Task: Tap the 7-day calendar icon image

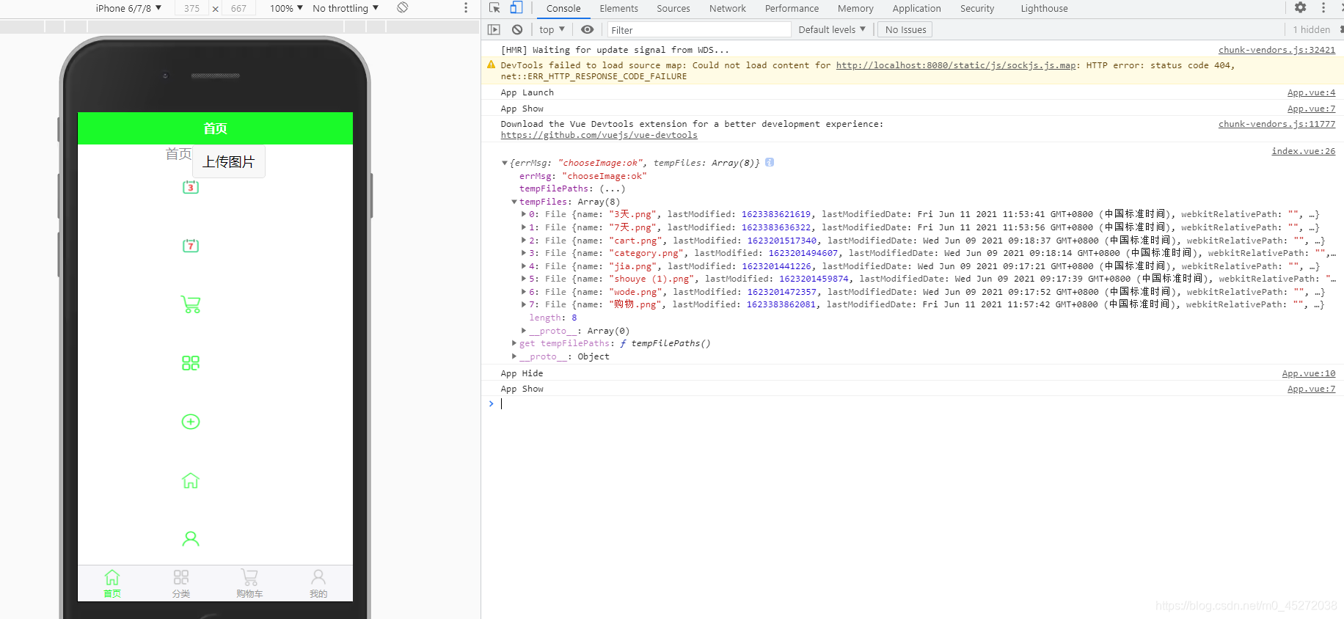Action: point(191,246)
